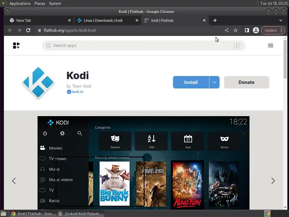This screenshot has width=289, height=217.
Task: Open the System menu
Action: tap(55, 3)
